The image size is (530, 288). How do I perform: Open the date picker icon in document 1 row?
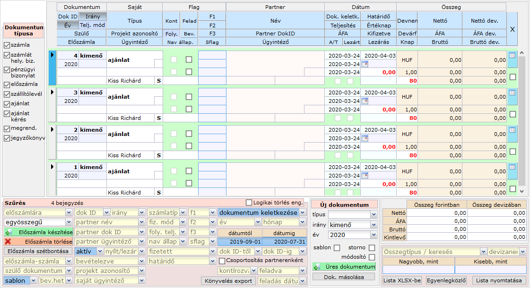[365, 176]
